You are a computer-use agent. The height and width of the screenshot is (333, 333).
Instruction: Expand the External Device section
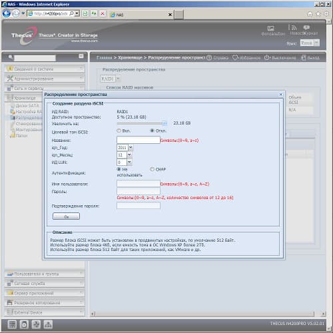(45, 312)
